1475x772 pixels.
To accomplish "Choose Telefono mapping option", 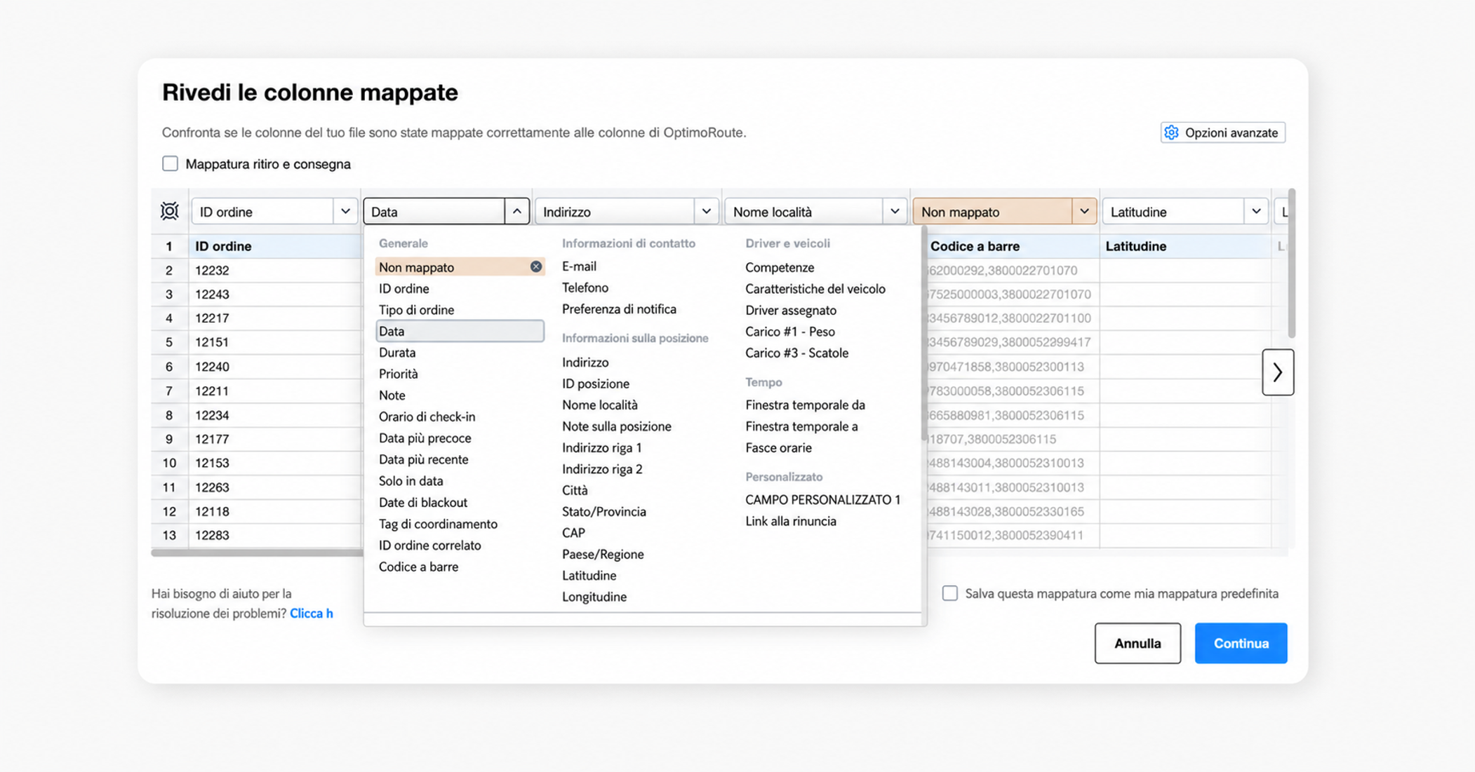I will [x=585, y=287].
